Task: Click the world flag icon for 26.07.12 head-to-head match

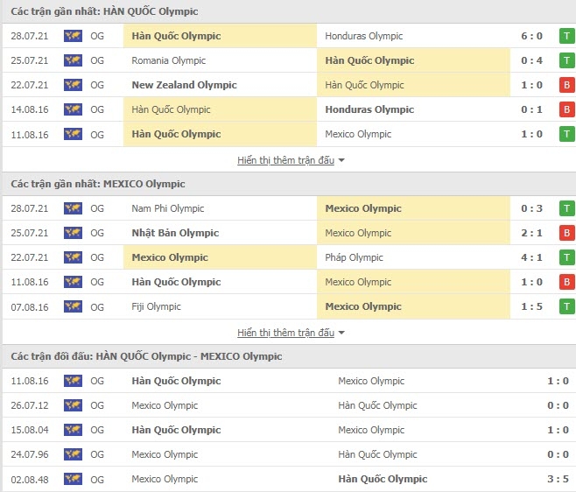Action: (73, 405)
